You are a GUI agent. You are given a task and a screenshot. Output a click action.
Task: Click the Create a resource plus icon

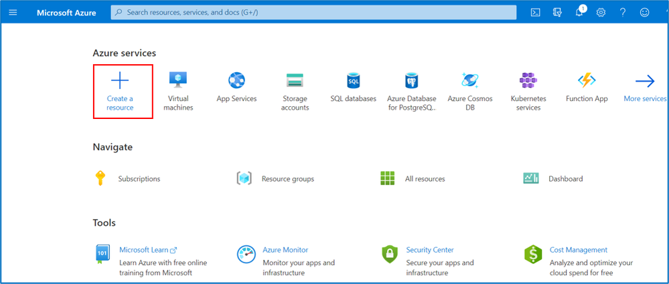pos(120,80)
